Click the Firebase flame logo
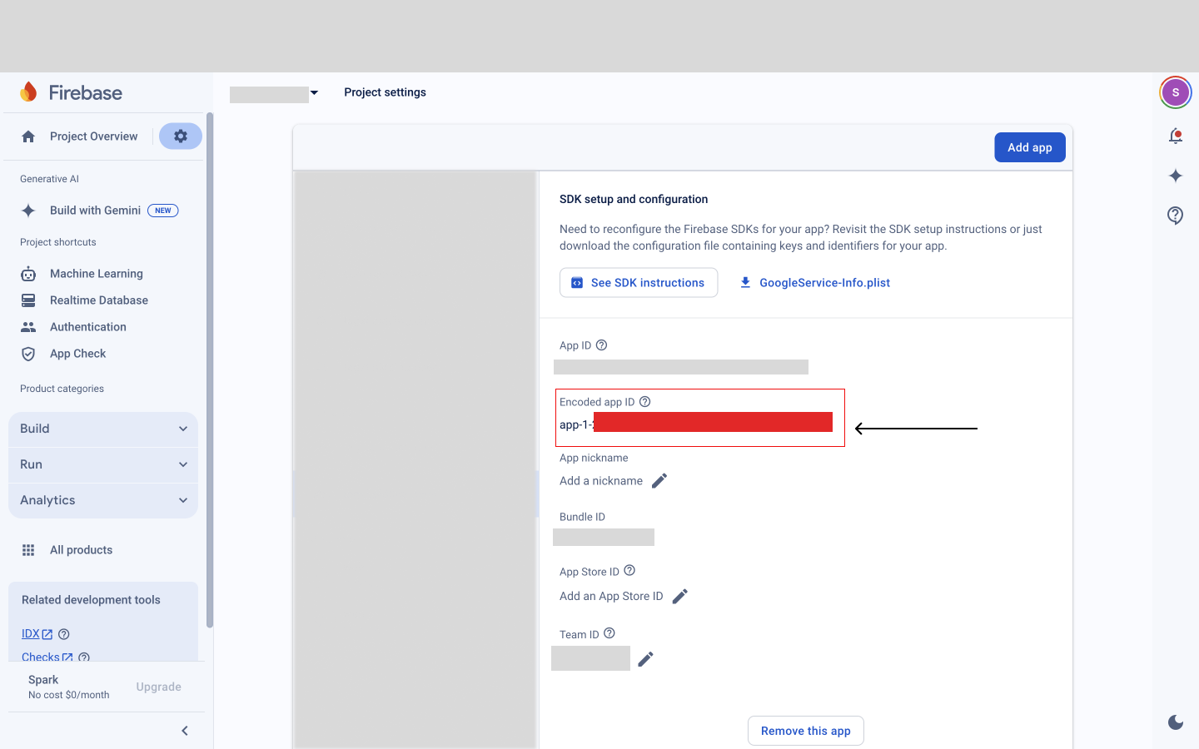 click(28, 92)
